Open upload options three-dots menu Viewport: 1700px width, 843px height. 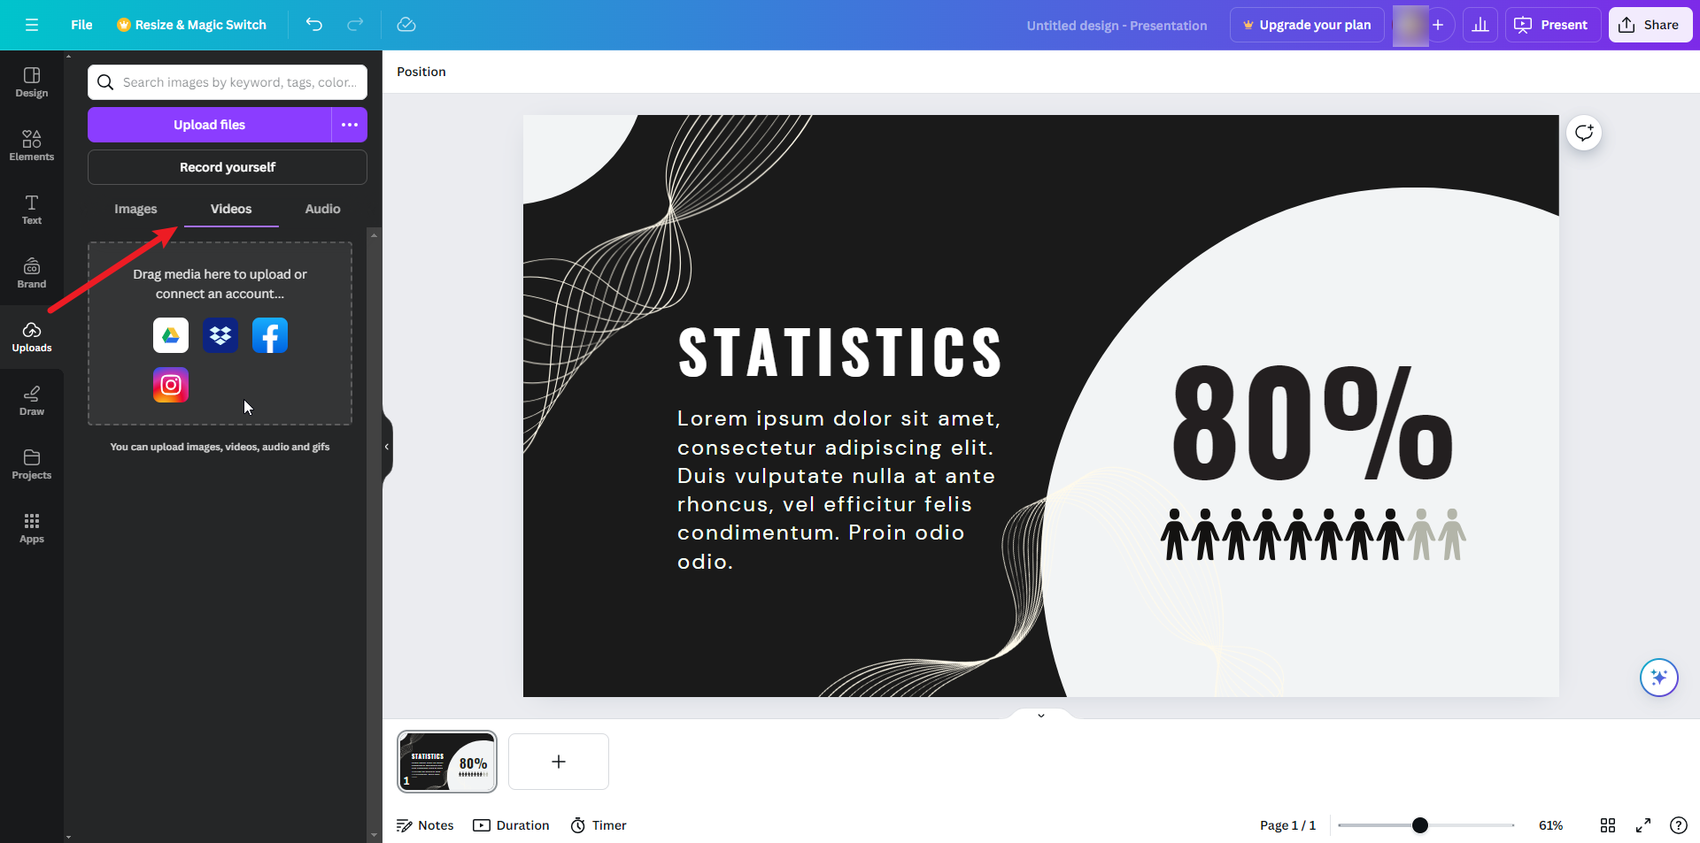350,125
